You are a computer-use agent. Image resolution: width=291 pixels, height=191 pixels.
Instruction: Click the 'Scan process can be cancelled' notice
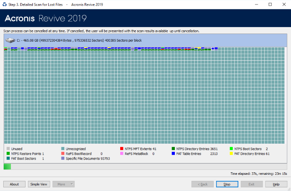[101, 31]
